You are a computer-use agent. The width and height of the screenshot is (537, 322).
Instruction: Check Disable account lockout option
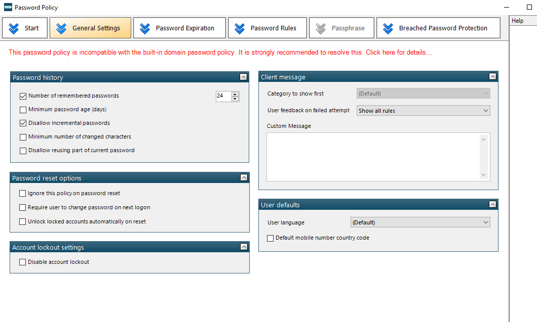click(x=22, y=262)
